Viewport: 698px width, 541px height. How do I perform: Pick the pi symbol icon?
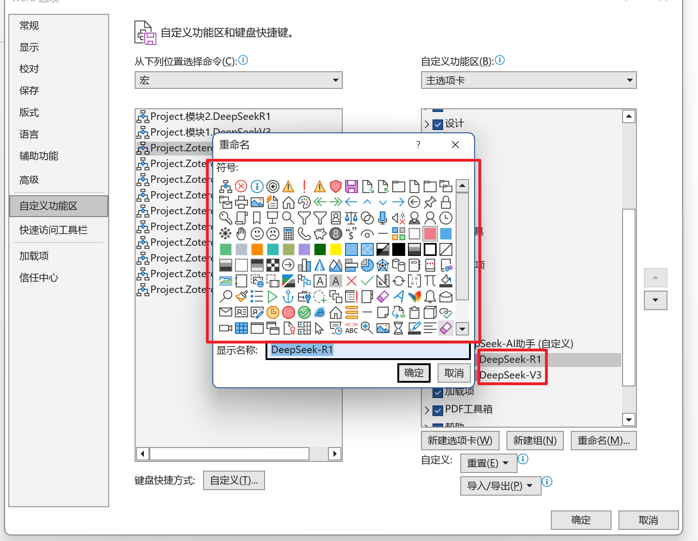coord(430,281)
